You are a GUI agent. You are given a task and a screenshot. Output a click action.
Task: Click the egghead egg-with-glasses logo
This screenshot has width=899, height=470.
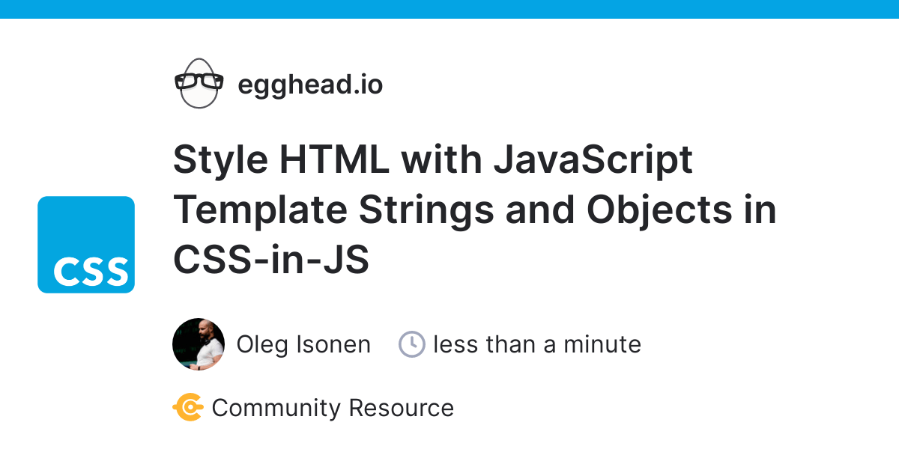coord(199,83)
